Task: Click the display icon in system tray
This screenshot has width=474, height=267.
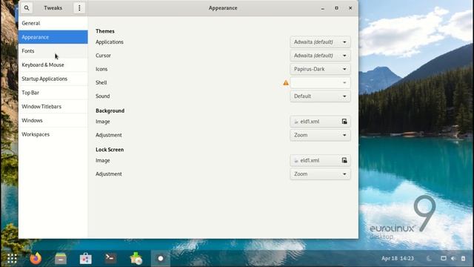Action: click(443, 258)
